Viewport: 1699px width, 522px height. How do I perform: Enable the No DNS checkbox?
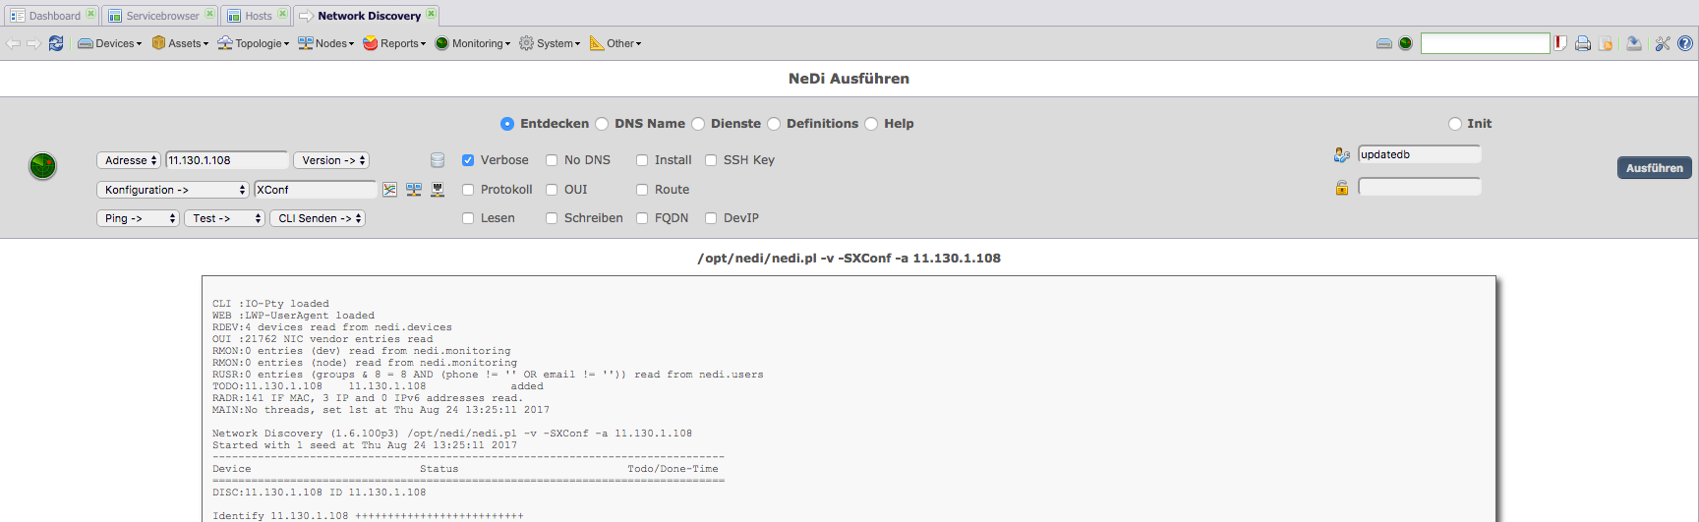pos(552,160)
